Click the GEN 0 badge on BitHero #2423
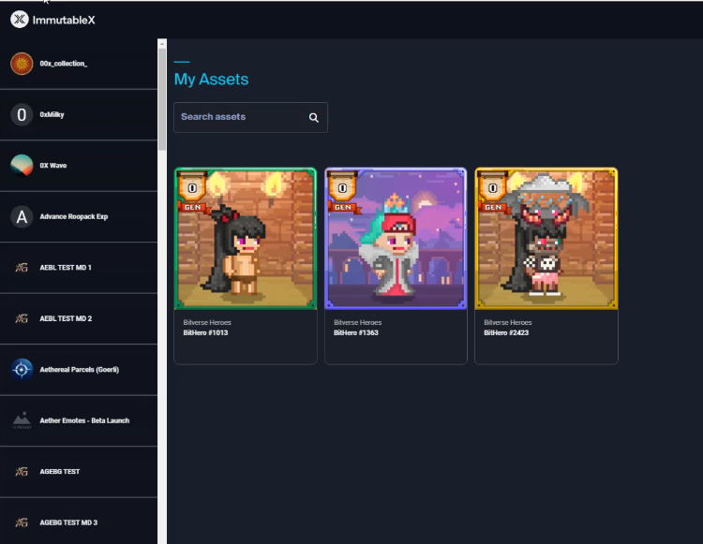703x544 pixels. 494,194
